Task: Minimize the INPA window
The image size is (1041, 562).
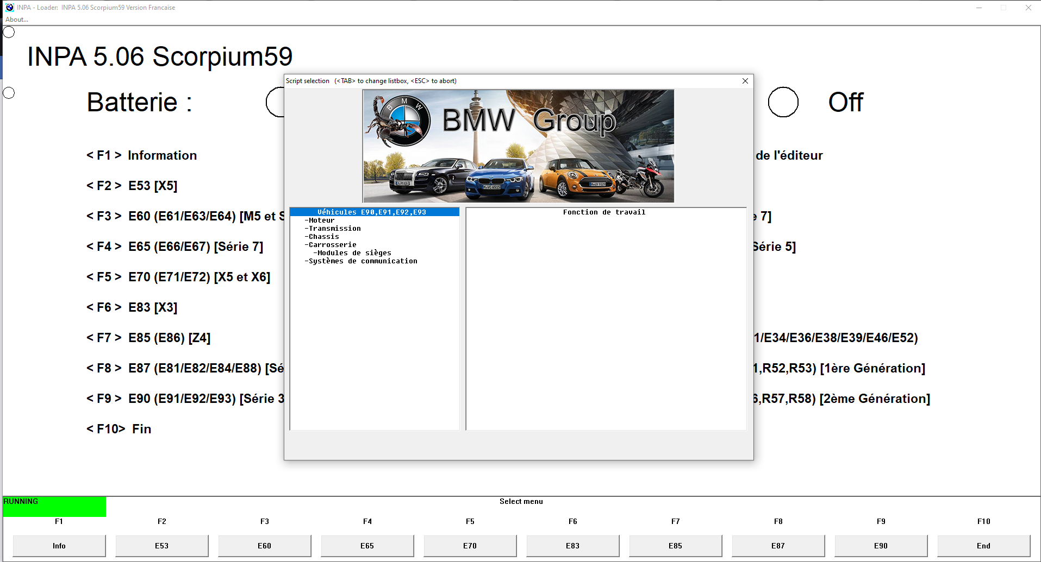Action: [979, 8]
